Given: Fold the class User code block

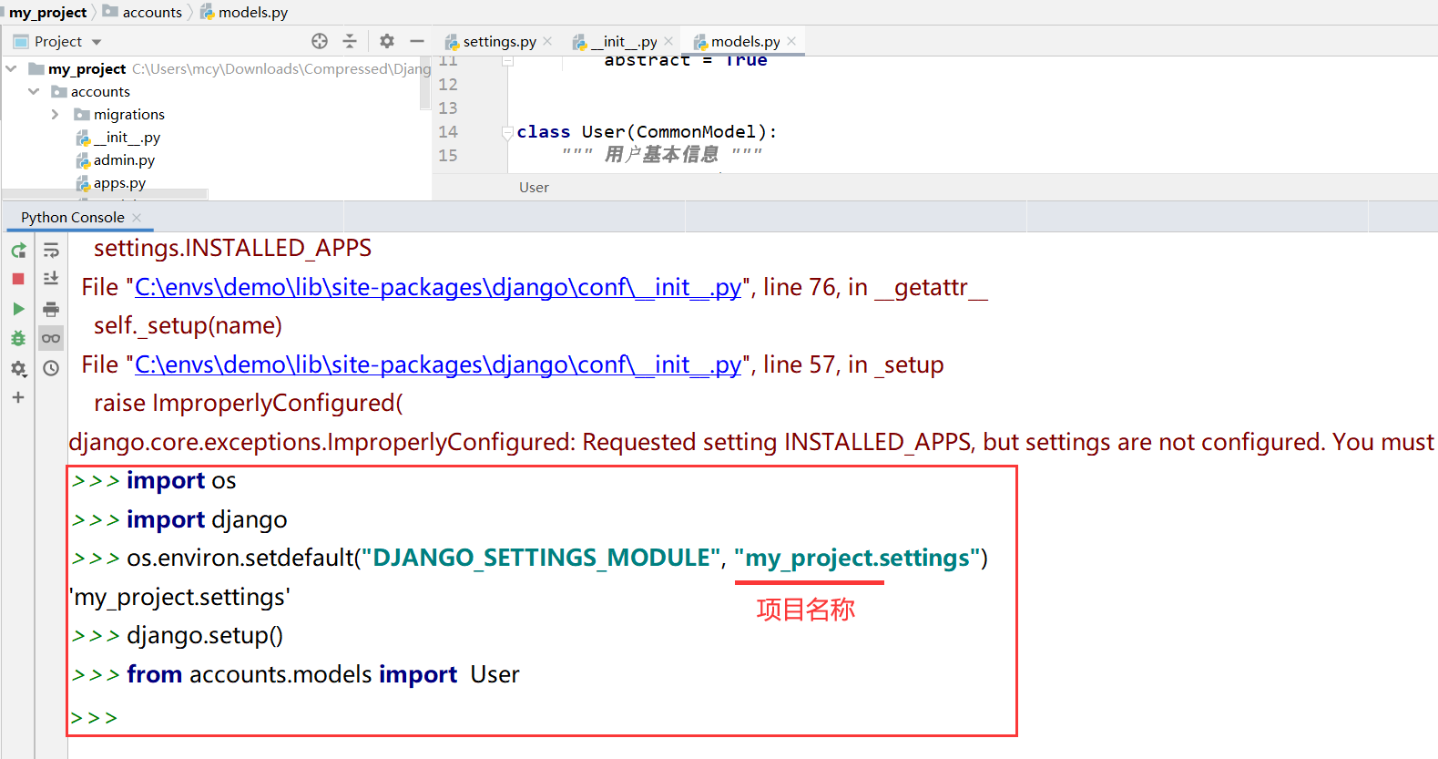Looking at the screenshot, I should 507,132.
